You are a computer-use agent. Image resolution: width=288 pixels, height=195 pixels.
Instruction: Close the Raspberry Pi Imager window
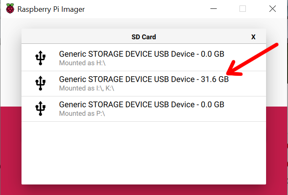point(272,8)
